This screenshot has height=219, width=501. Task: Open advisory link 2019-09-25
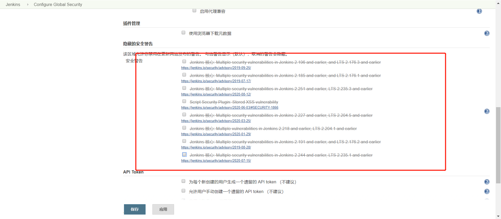click(x=216, y=68)
